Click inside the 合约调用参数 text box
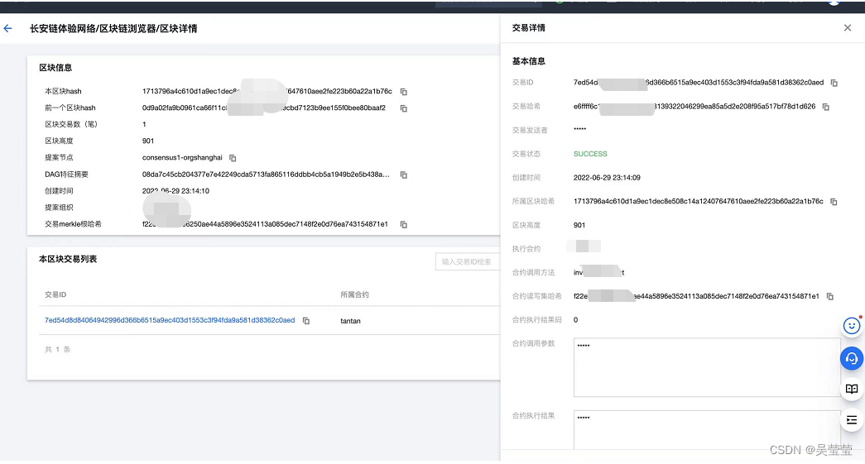 707,367
